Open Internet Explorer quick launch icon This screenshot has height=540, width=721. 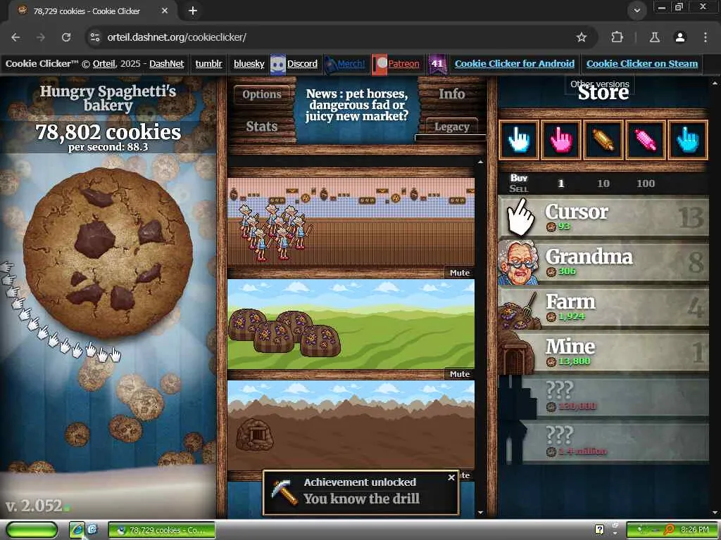coord(77,530)
